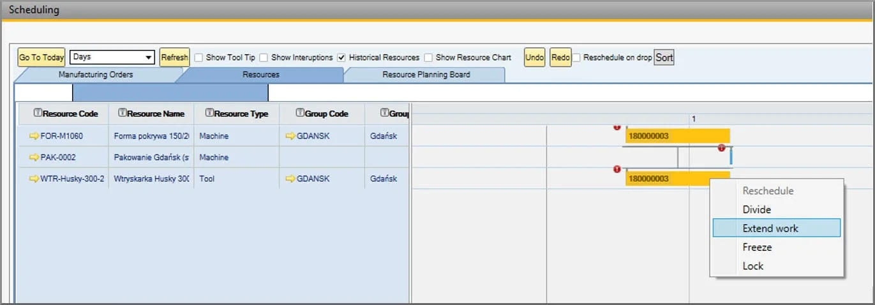
Task: Click the Forma pokrywa resource name cell
Action: (151, 136)
